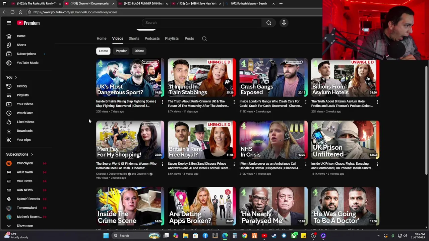Play UK's Most Dangerous Sport thumbnail
The width and height of the screenshot is (429, 241).
(130, 78)
